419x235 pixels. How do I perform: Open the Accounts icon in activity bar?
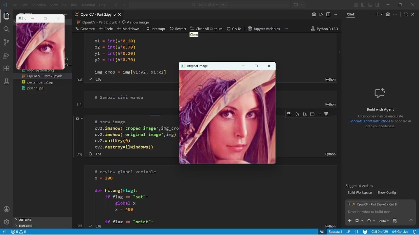click(x=6, y=209)
